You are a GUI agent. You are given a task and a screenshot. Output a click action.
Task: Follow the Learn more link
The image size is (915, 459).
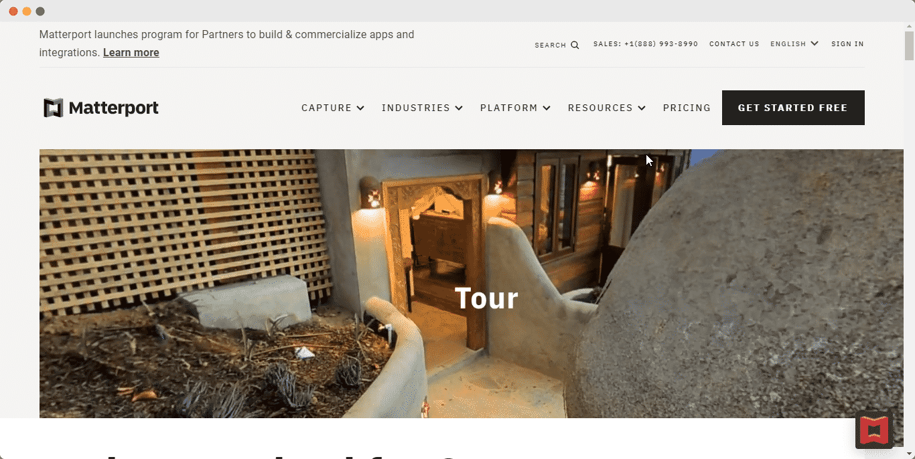[131, 53]
